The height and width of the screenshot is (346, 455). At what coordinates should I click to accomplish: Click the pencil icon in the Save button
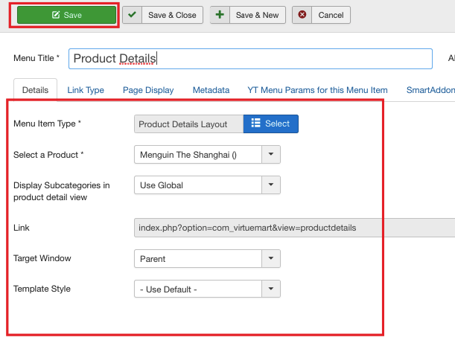click(x=56, y=15)
